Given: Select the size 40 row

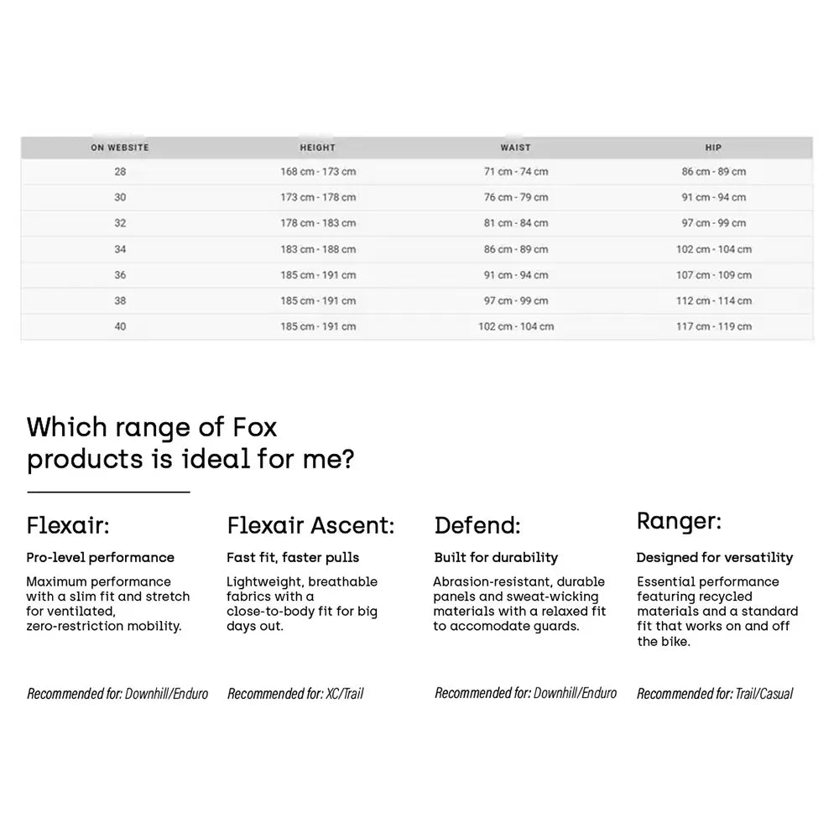Looking at the screenshot, I should [x=417, y=326].
